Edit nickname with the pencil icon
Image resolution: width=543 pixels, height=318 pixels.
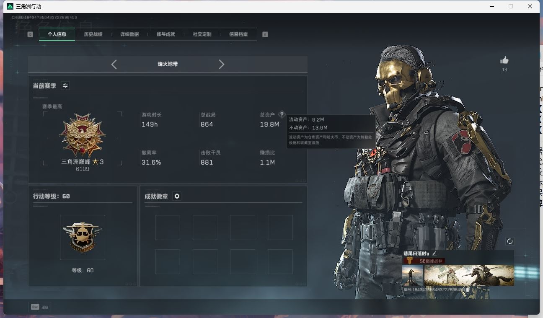click(434, 253)
